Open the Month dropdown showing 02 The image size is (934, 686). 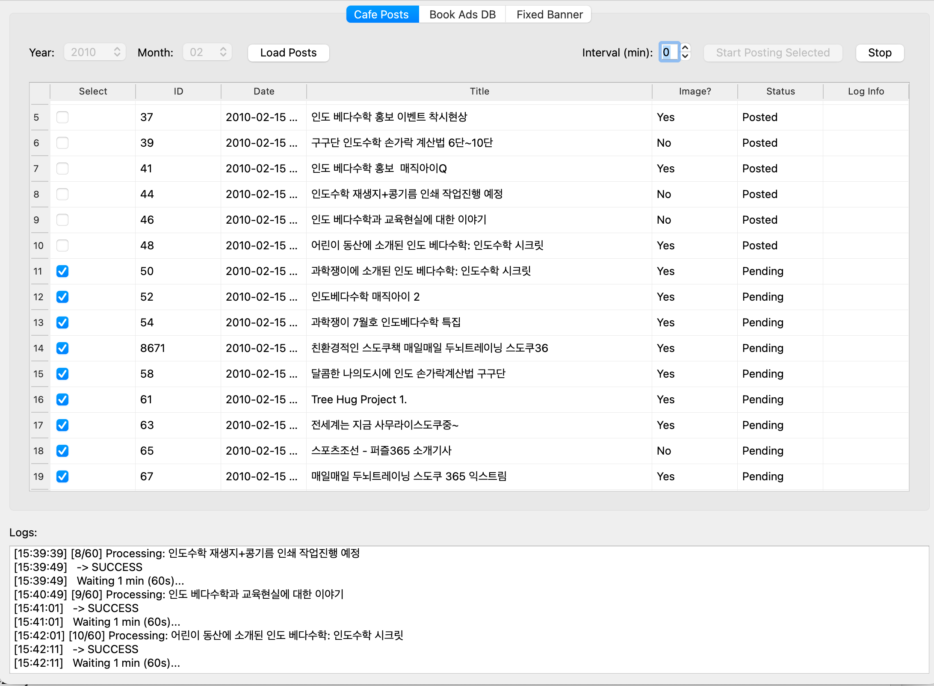click(207, 52)
